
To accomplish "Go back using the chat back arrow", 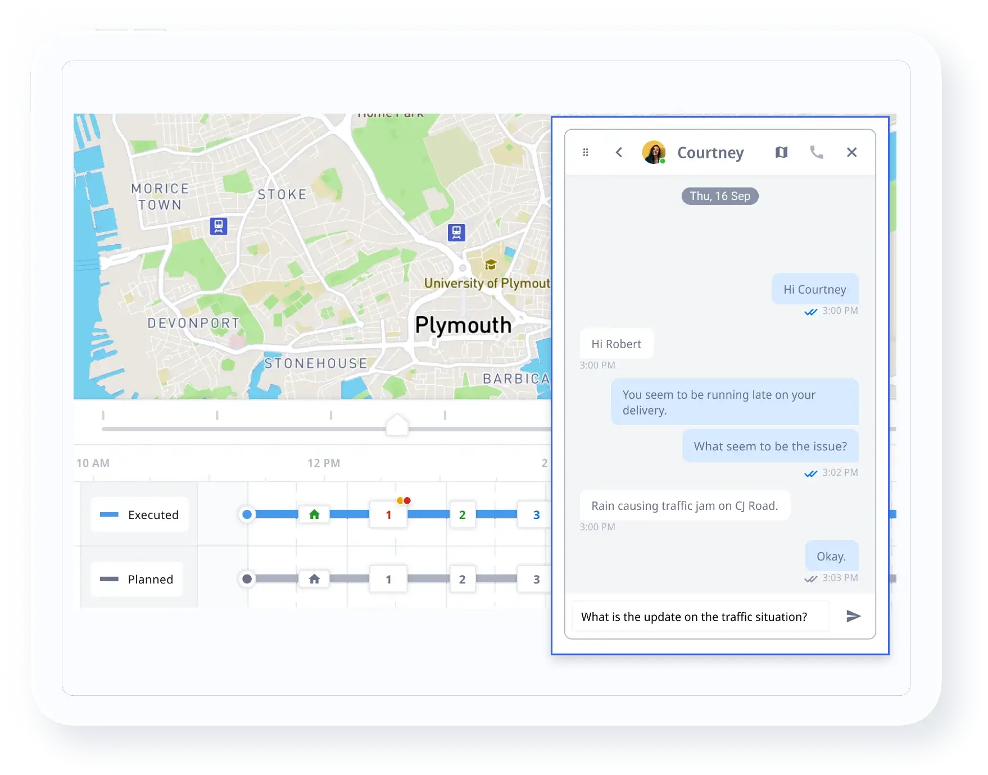I will pos(619,152).
